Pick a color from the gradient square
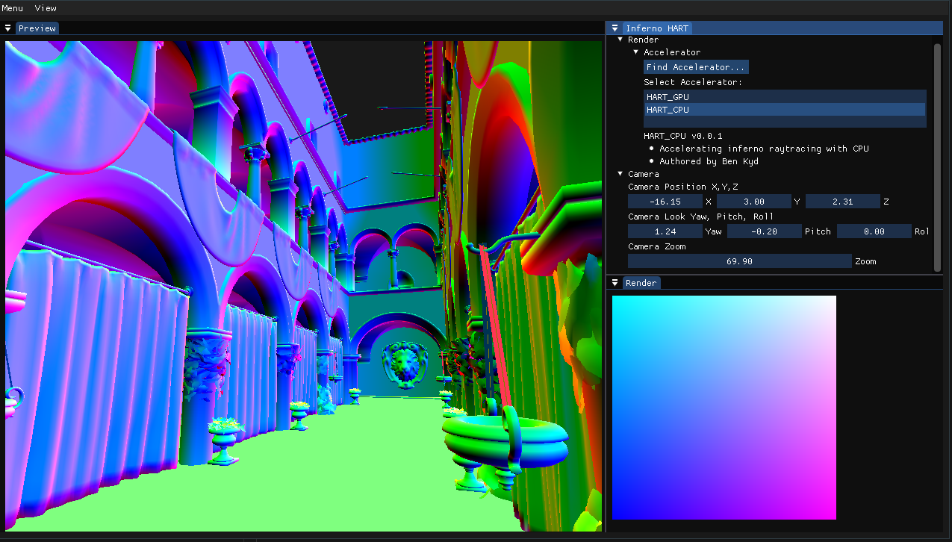The height and width of the screenshot is (542, 952). [723, 407]
